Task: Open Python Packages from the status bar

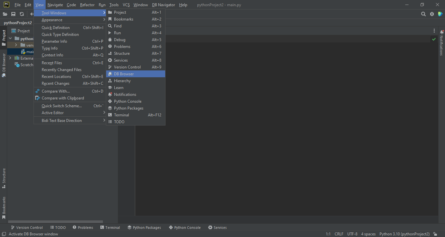Action: (144, 227)
